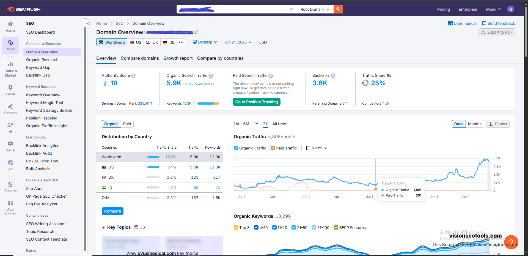Click the Key Topics sparkle icon
This screenshot has height=256, width=528.
(104, 227)
